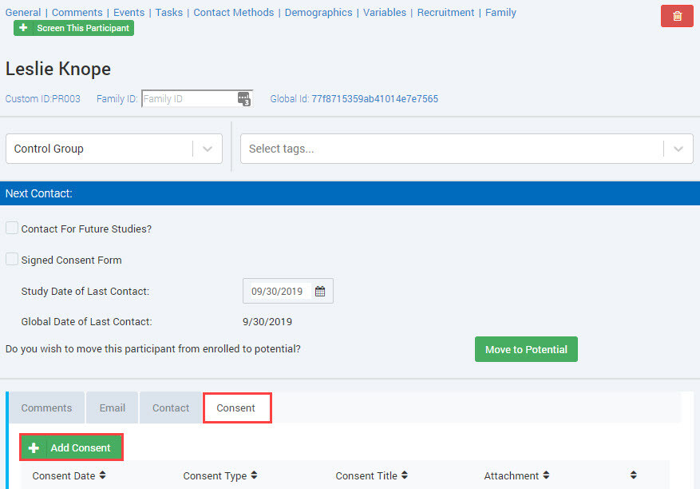Sort by Consent Type column arrows
This screenshot has width=700, height=489.
[x=254, y=475]
